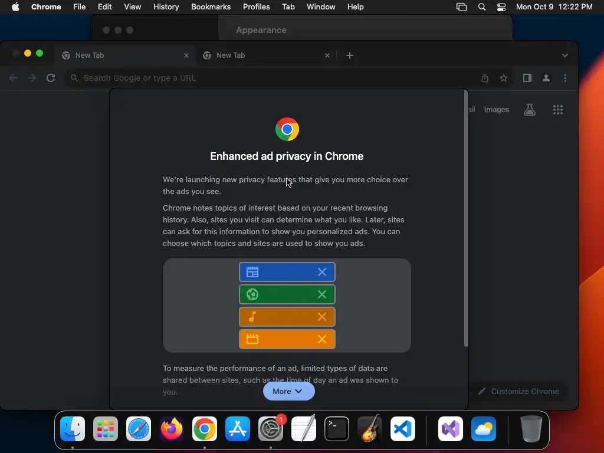Image resolution: width=604 pixels, height=453 pixels.
Task: Open Visual Studio Code from the Dock
Action: [x=403, y=429]
